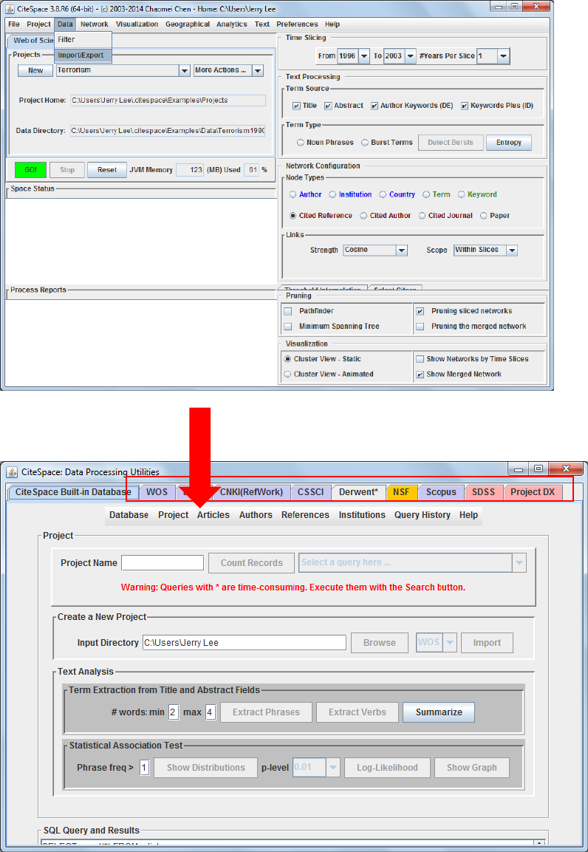The image size is (588, 852).
Task: Select the Cited Author node type
Action: (363, 215)
